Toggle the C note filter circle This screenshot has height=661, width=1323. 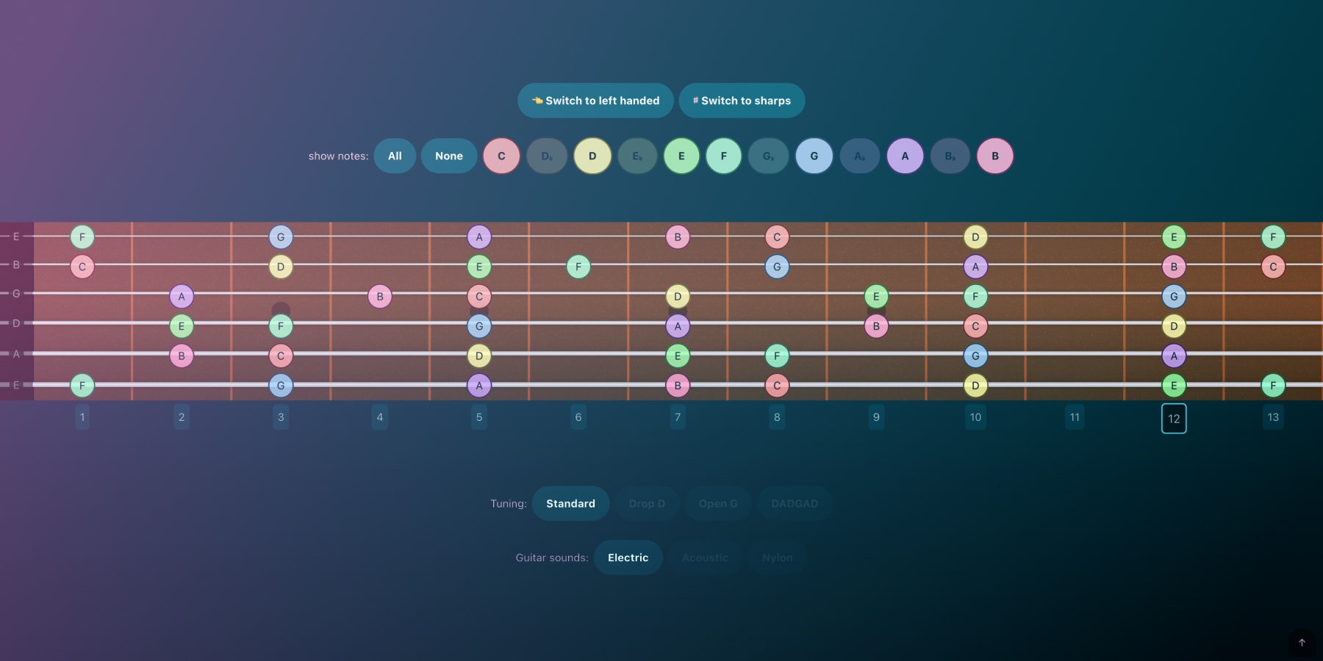pos(501,156)
